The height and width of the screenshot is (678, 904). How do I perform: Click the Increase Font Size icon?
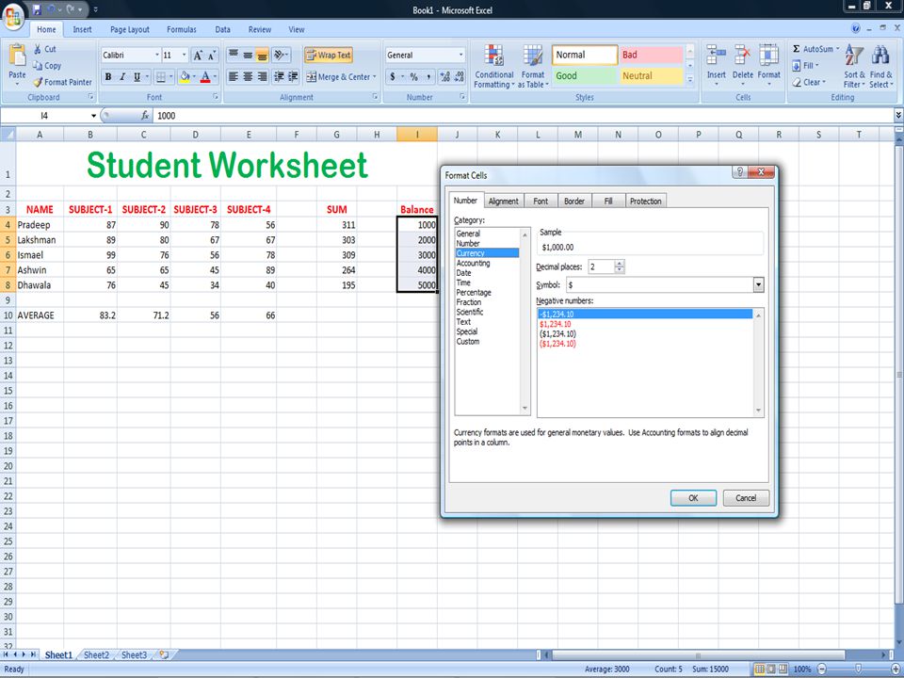(199, 56)
